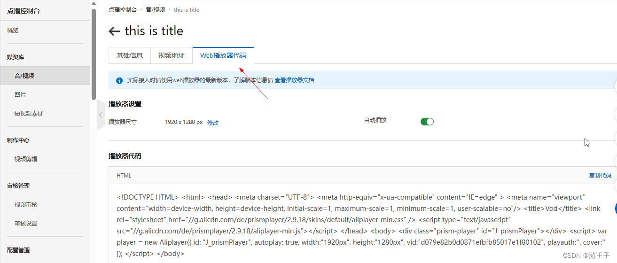Click the 制作中心 section header

click(x=18, y=140)
